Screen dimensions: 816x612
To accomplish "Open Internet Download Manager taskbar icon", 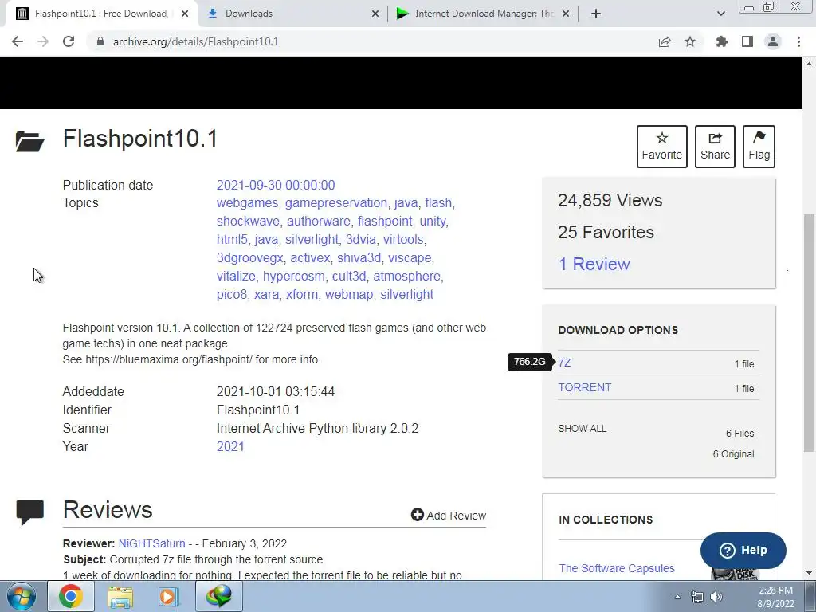I will [x=218, y=596].
